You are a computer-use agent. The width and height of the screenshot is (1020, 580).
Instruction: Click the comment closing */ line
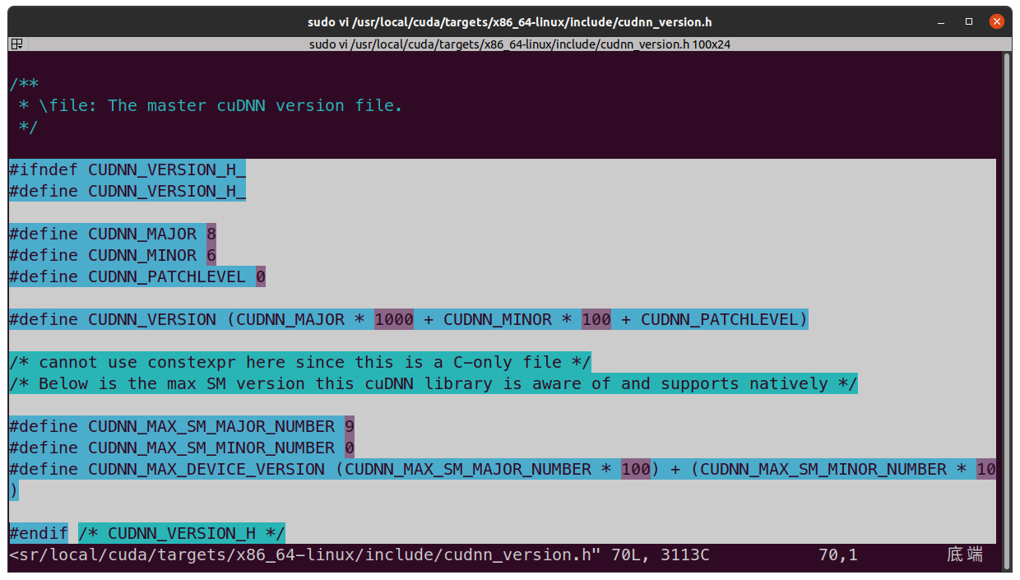tap(29, 127)
